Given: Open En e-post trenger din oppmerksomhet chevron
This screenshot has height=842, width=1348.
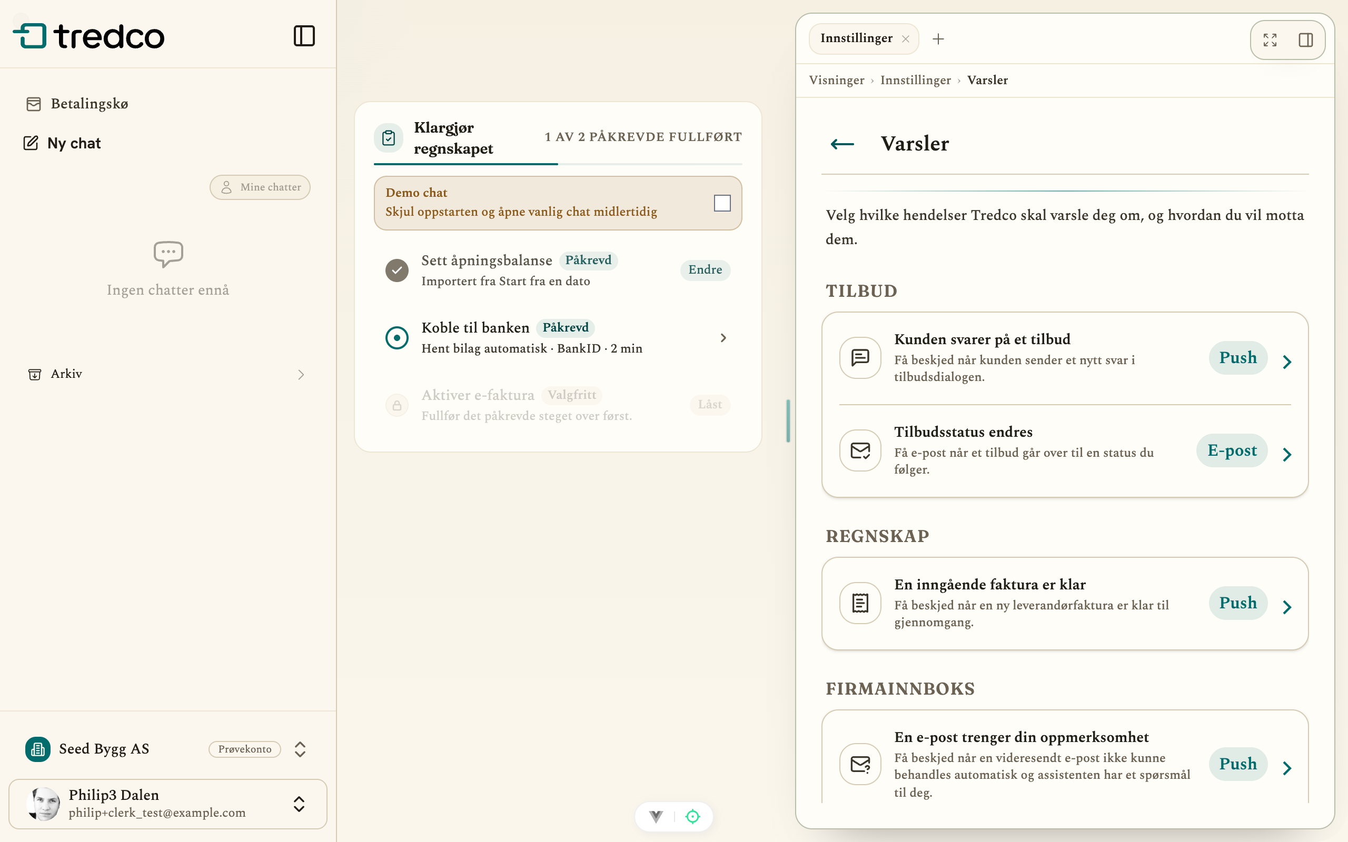Looking at the screenshot, I should click(1287, 768).
